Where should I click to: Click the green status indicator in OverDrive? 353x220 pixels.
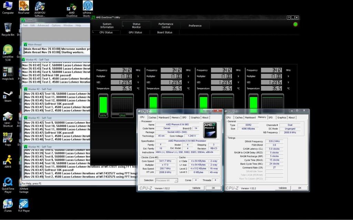295,24
